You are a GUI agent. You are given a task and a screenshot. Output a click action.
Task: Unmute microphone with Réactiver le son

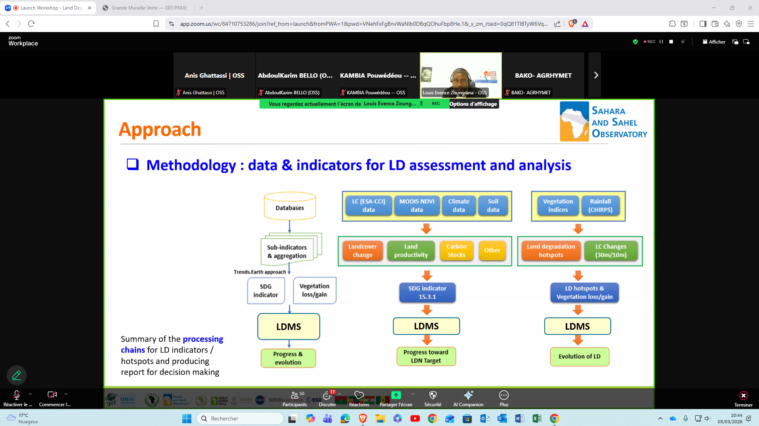pos(17,397)
